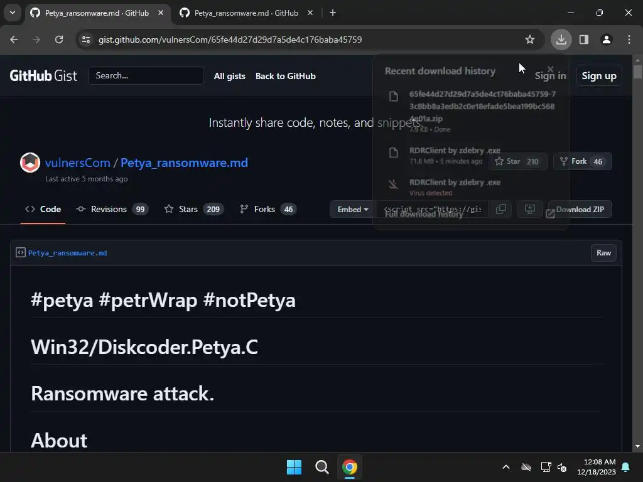Click the page scrollbar down arrow
The image size is (643, 482).
click(637, 446)
